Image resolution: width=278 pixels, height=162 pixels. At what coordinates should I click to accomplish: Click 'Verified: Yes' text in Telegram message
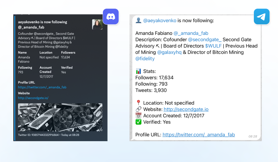click(157, 122)
